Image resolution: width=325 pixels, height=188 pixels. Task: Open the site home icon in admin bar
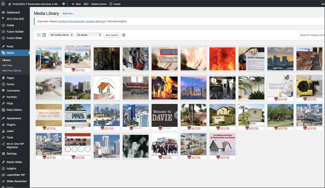(x=10, y=4)
